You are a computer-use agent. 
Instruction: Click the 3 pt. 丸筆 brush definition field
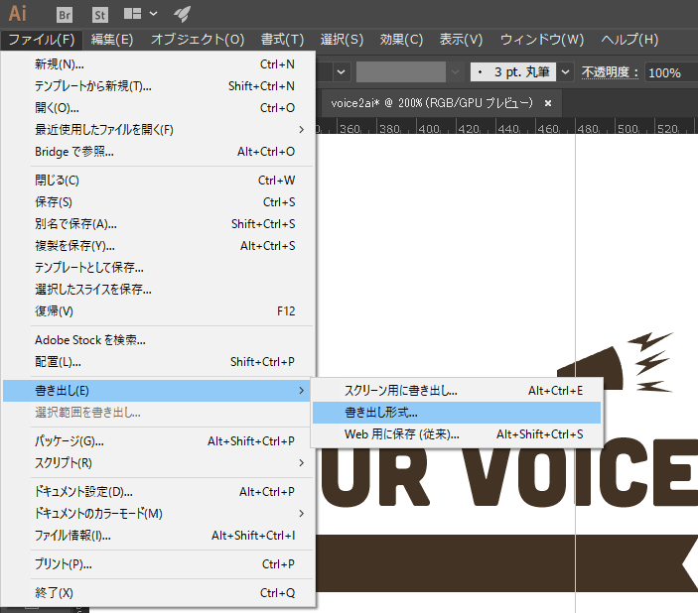pos(513,72)
